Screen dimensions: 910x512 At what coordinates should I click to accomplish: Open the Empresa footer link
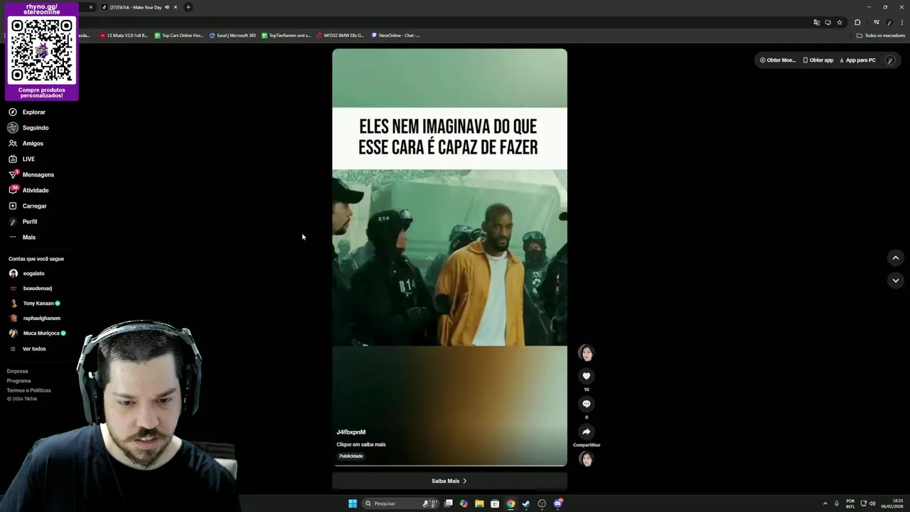point(18,371)
